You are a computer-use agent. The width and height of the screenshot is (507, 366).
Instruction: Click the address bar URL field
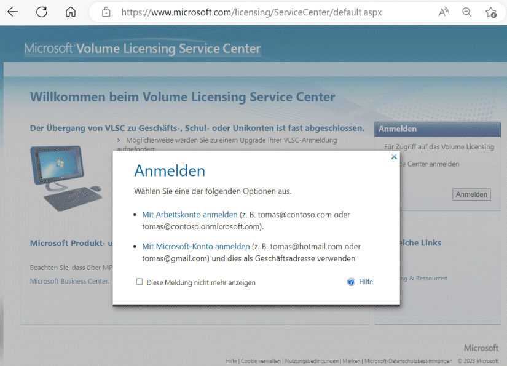coord(251,12)
